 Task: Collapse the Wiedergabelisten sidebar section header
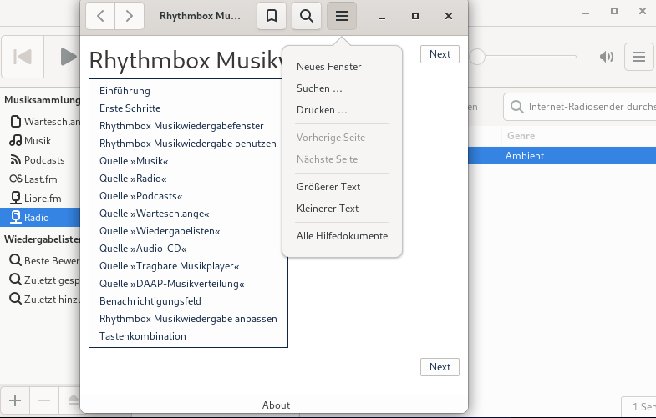tap(42, 239)
